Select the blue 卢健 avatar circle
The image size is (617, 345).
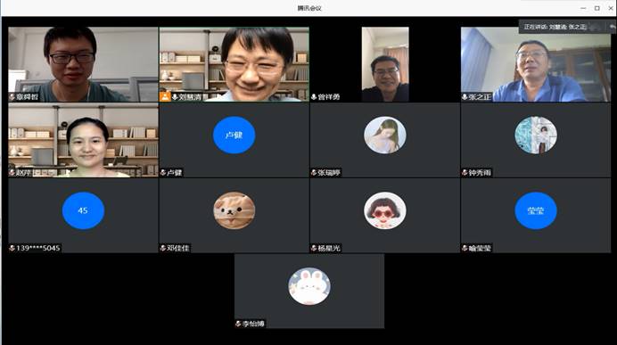tap(234, 135)
